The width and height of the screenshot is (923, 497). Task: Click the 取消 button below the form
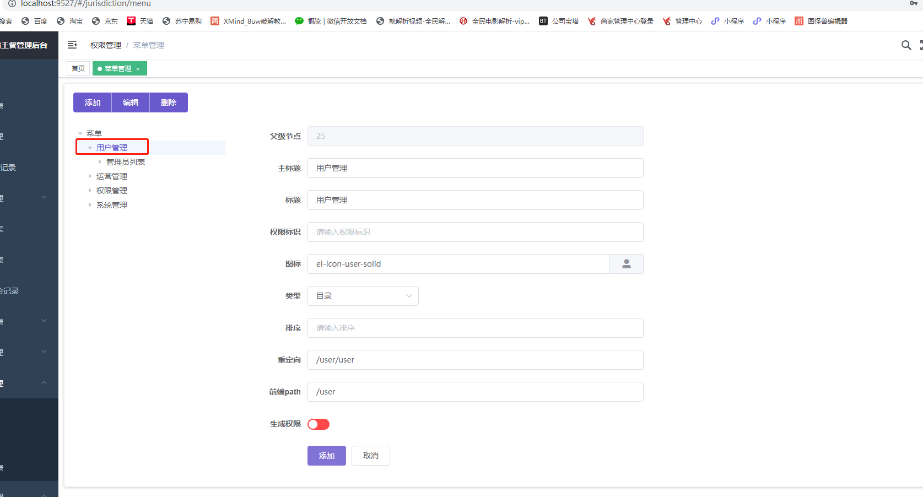point(370,456)
